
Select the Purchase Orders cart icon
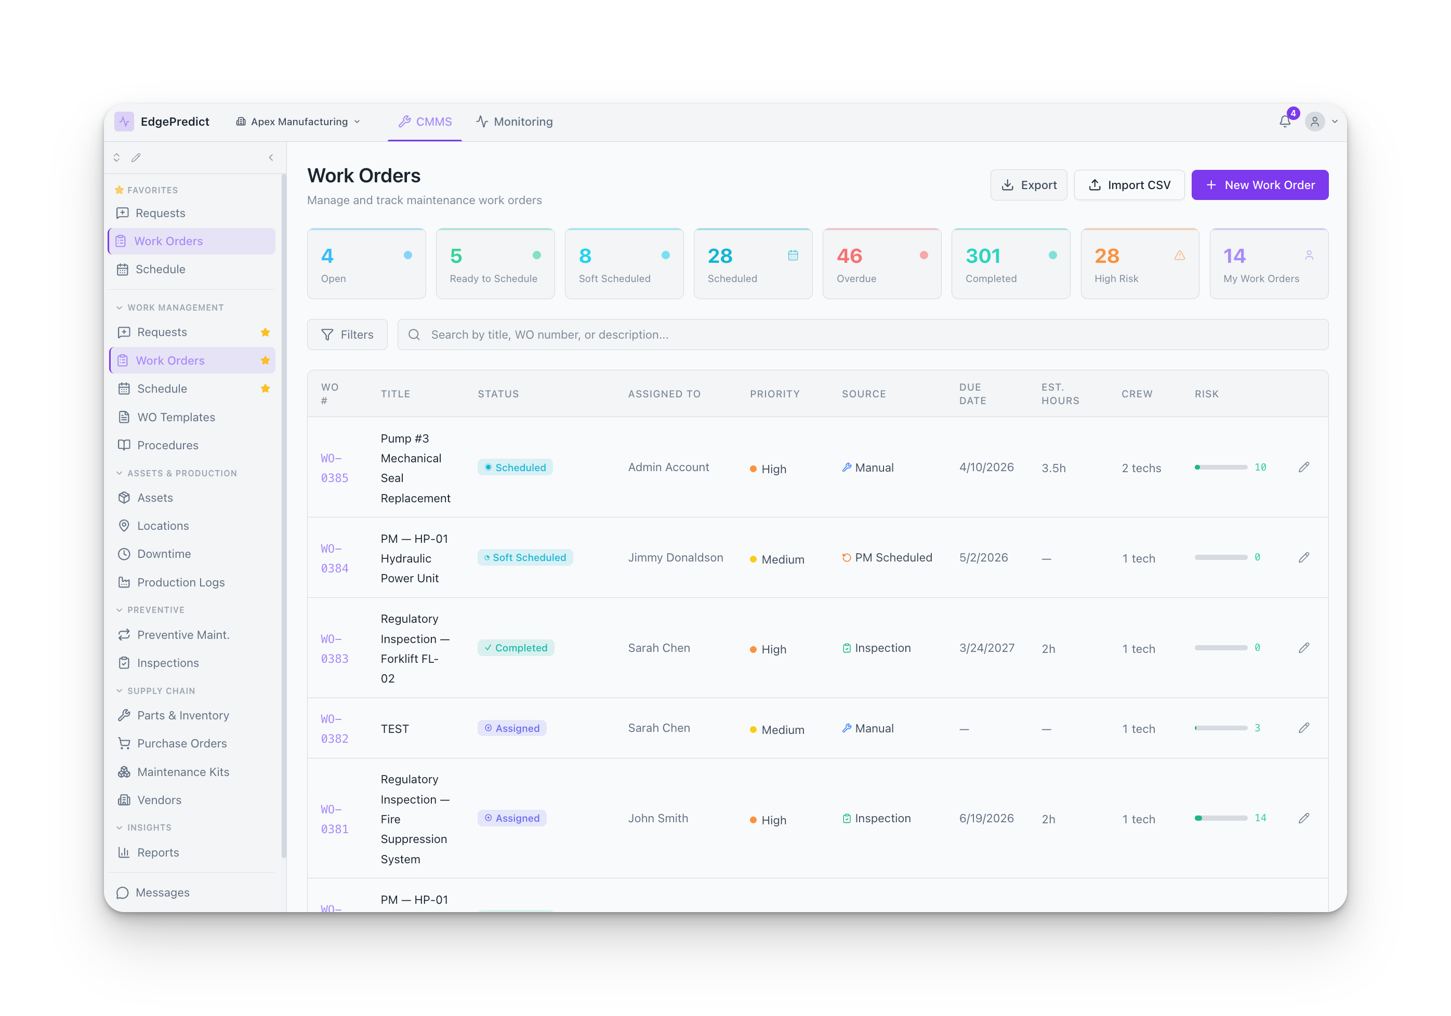tap(125, 743)
